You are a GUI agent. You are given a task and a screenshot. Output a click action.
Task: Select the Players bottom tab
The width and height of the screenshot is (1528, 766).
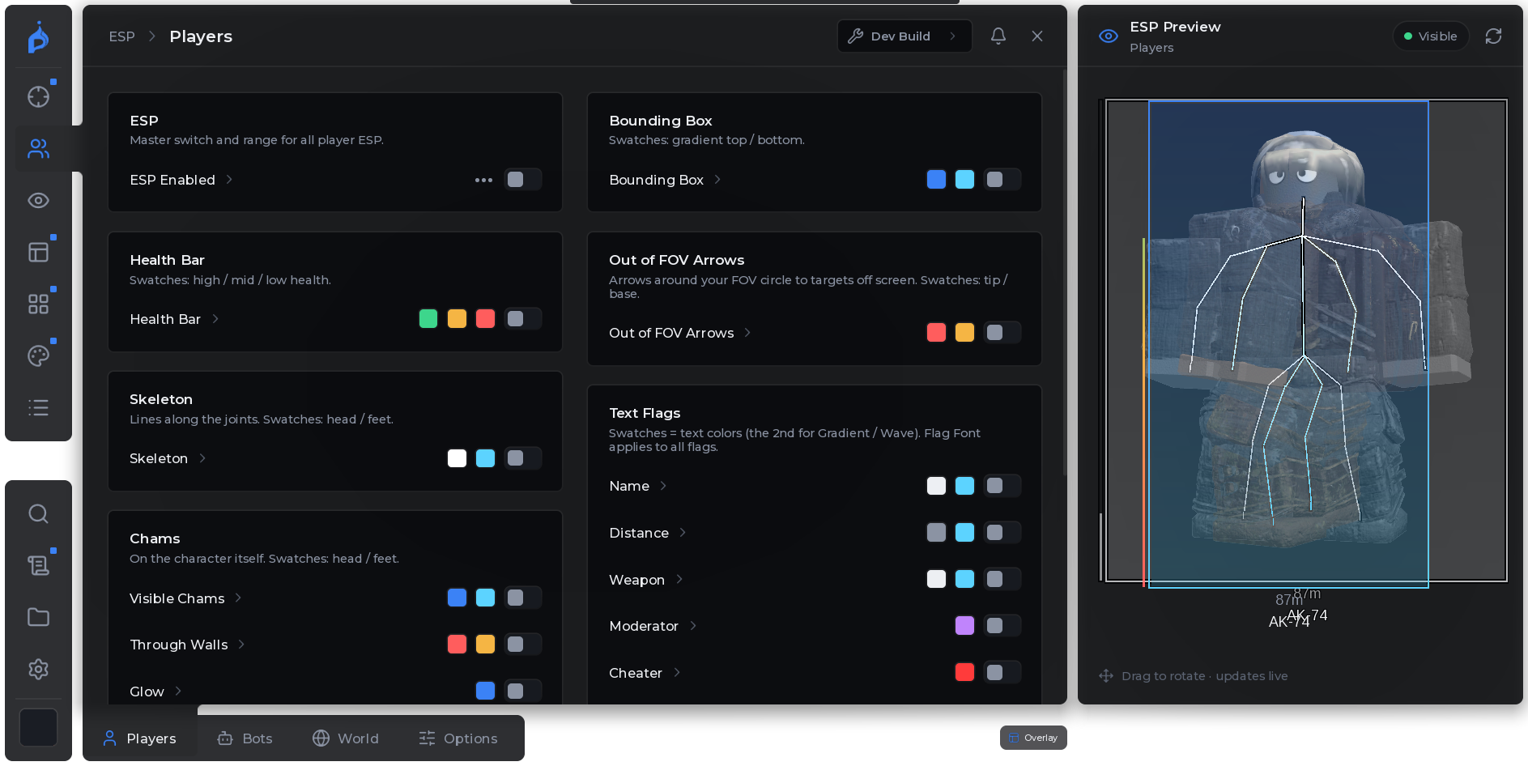click(140, 738)
